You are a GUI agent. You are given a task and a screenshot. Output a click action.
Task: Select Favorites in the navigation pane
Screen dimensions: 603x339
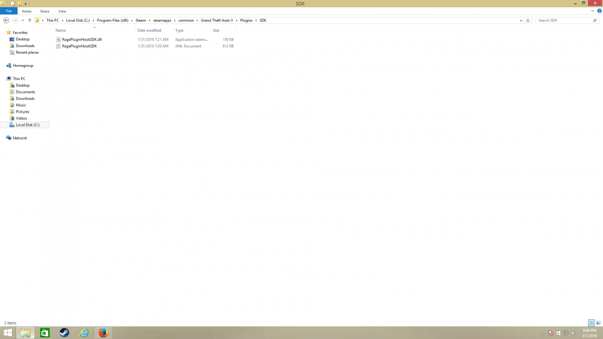pos(20,33)
